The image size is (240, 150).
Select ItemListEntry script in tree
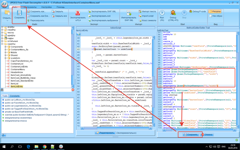tap(17, 86)
